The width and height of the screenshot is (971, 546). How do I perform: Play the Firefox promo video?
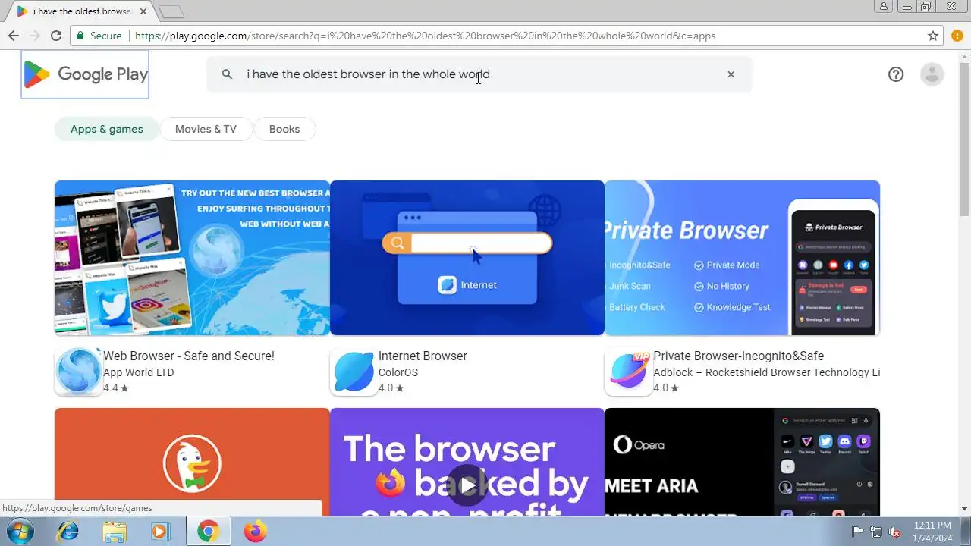[x=467, y=485]
